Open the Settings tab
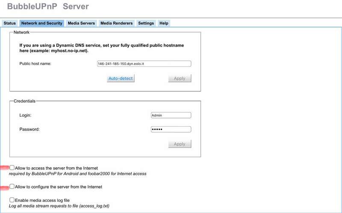 [146, 23]
